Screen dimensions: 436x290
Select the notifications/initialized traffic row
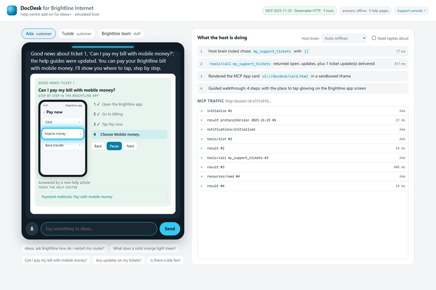pyautogui.click(x=302, y=130)
